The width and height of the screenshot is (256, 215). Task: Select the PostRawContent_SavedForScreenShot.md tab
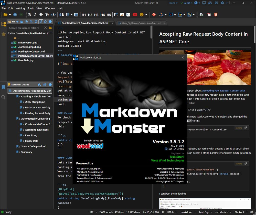pyautogui.click(x=85, y=23)
